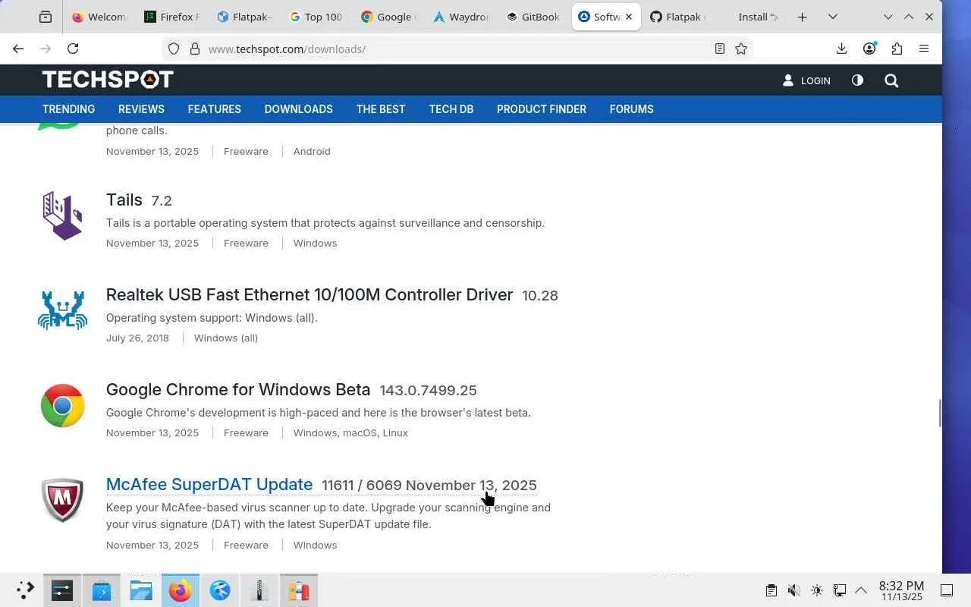Show hidden system tray icons
This screenshot has width=971, height=607.
tap(861, 590)
